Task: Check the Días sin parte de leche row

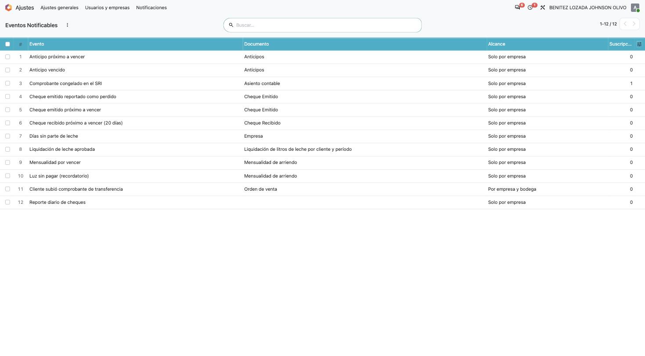Action: 7,136
